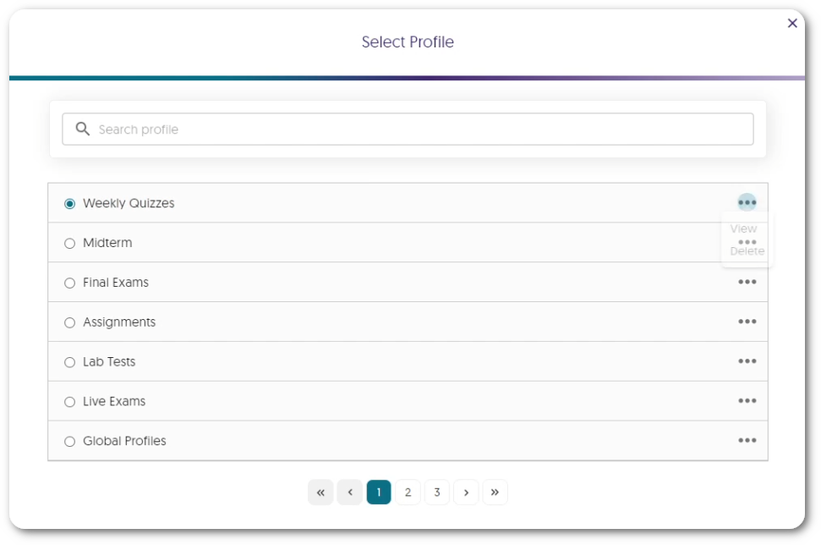This screenshot has height=545, width=821.
Task: Open the options menu for Final Exams
Action: [747, 282]
